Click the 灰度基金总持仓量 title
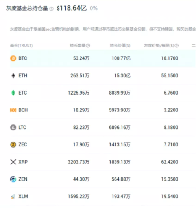Viewport: 196px width, 210px height. 27,8
